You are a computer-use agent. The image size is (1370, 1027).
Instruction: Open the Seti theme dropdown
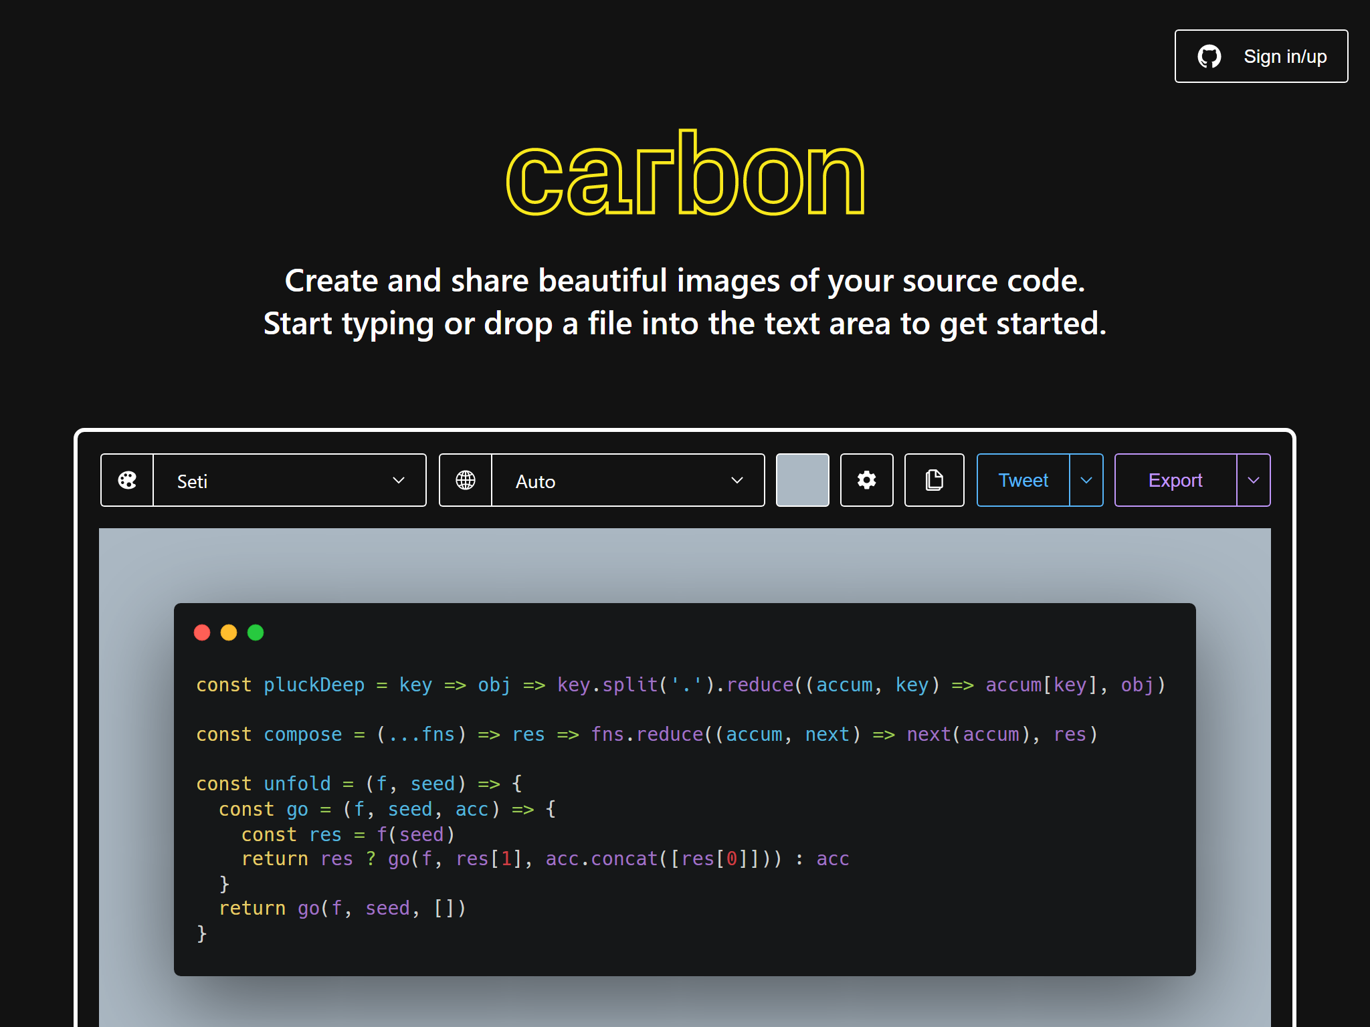click(288, 480)
